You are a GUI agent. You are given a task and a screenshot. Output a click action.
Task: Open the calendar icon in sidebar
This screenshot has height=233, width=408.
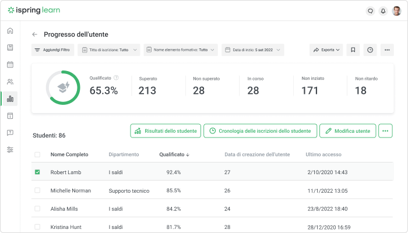tap(10, 65)
